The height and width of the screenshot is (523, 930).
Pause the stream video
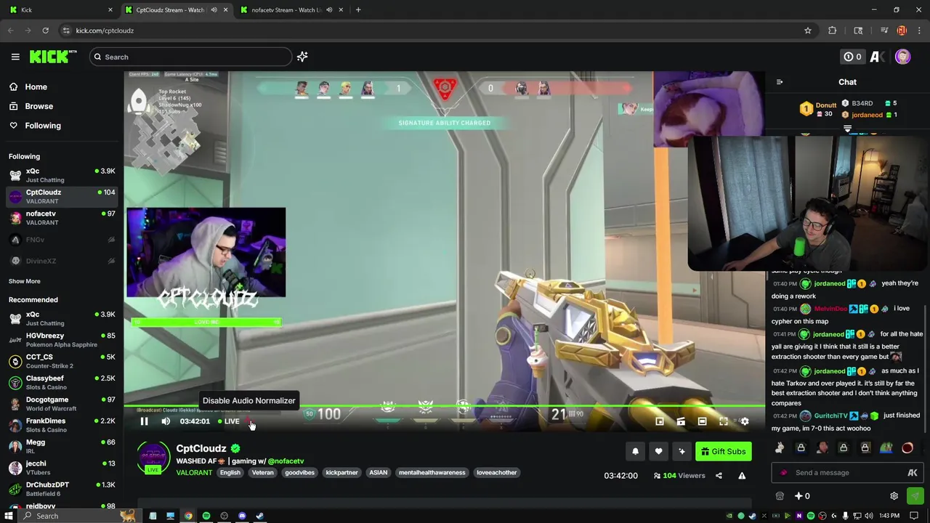(x=144, y=421)
